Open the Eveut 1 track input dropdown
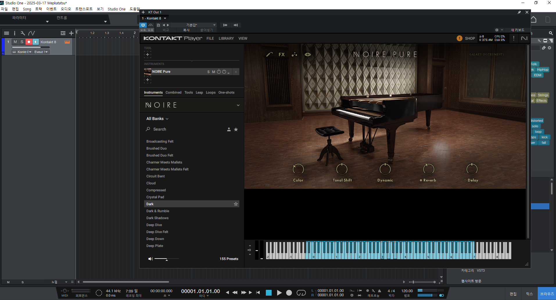 coord(41,52)
